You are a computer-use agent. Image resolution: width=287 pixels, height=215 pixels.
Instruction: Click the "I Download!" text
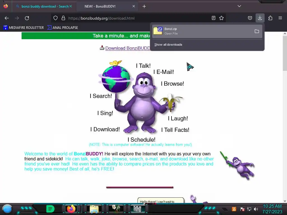[x=105, y=129]
